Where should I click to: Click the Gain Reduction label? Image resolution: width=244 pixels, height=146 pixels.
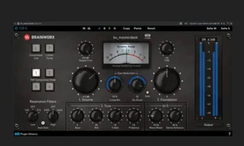(x=126, y=73)
